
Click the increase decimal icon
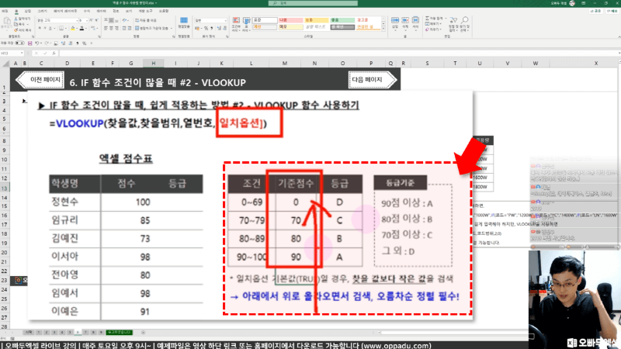[218, 29]
